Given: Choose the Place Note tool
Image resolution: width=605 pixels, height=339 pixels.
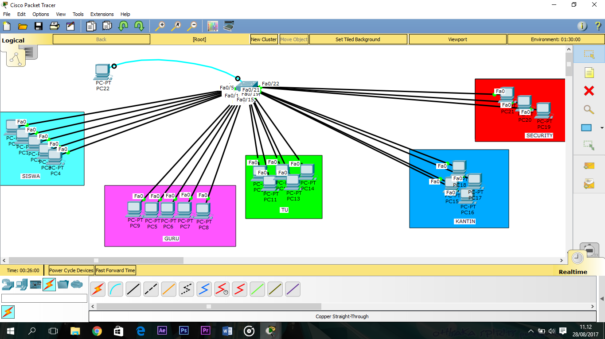Looking at the screenshot, I should 589,73.
